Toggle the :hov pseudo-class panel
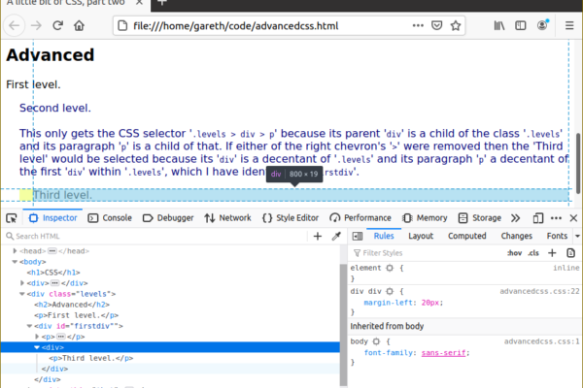The width and height of the screenshot is (583, 388). click(514, 253)
